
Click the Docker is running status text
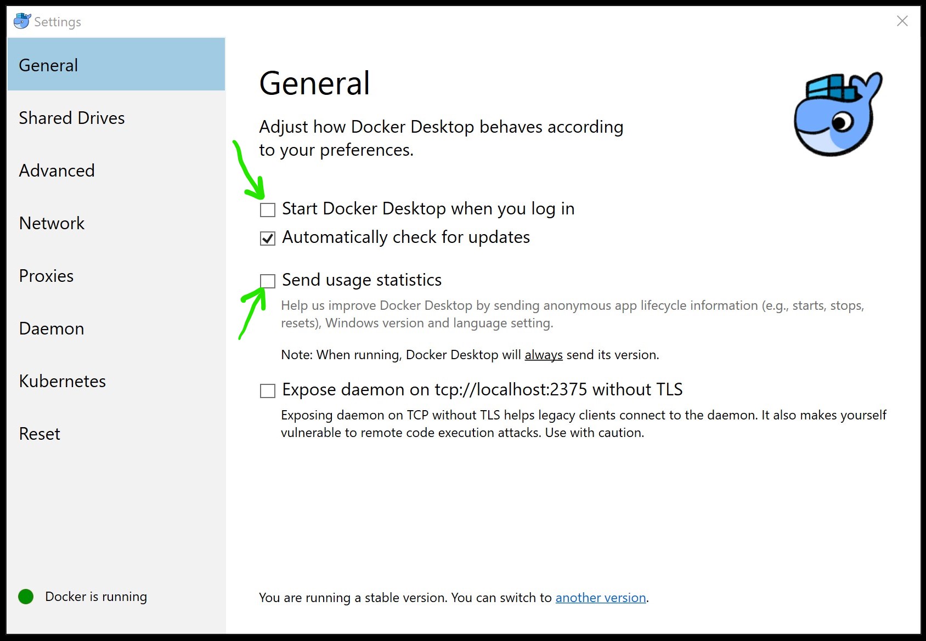click(x=96, y=597)
